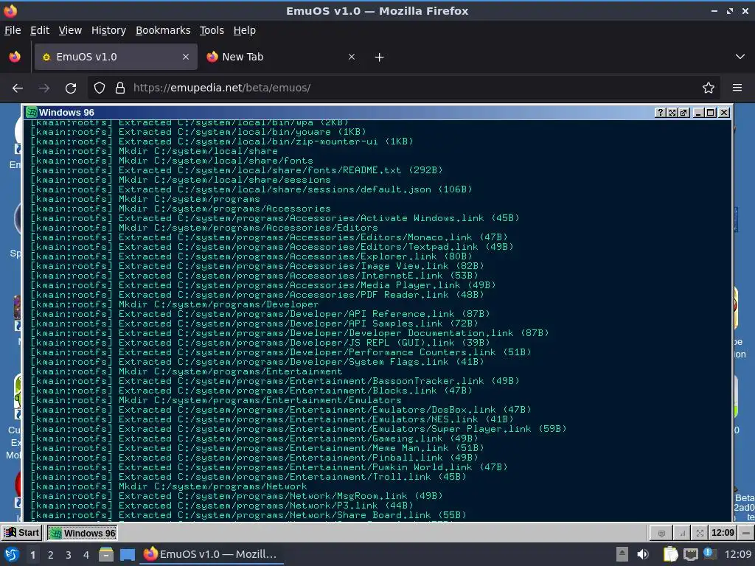The width and height of the screenshot is (755, 566).
Task: Click the Firefox logo in window title bar
Action: 10,10
